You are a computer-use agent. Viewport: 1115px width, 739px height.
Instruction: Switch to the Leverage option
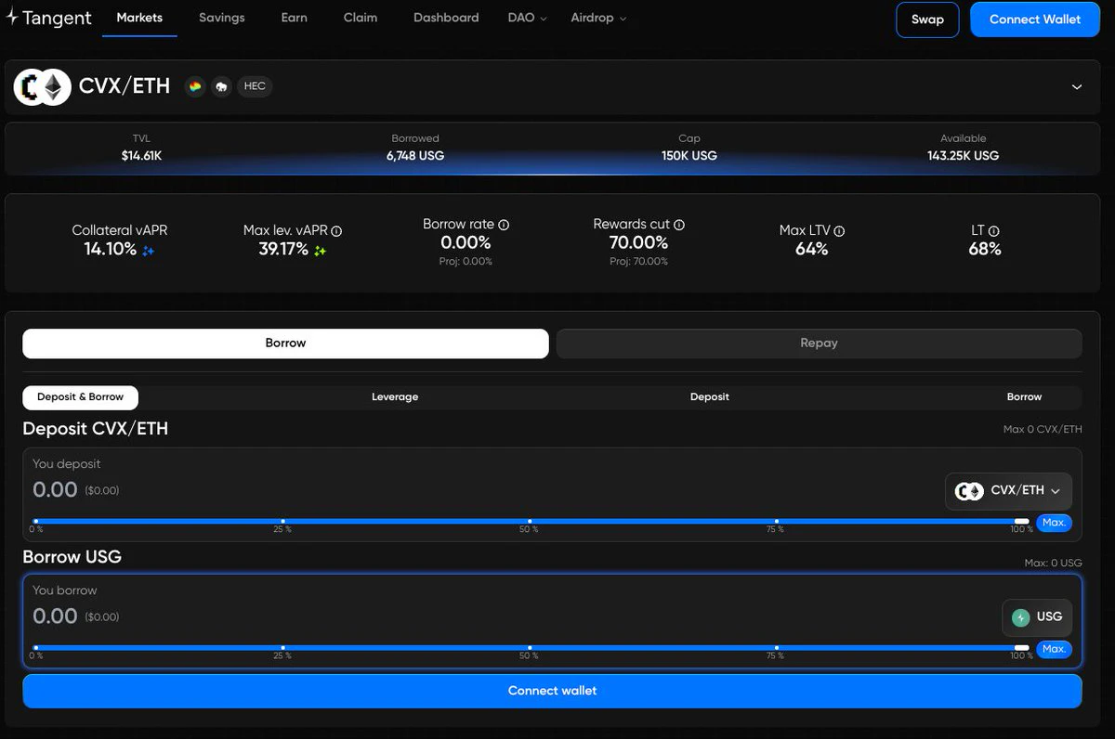pos(395,397)
